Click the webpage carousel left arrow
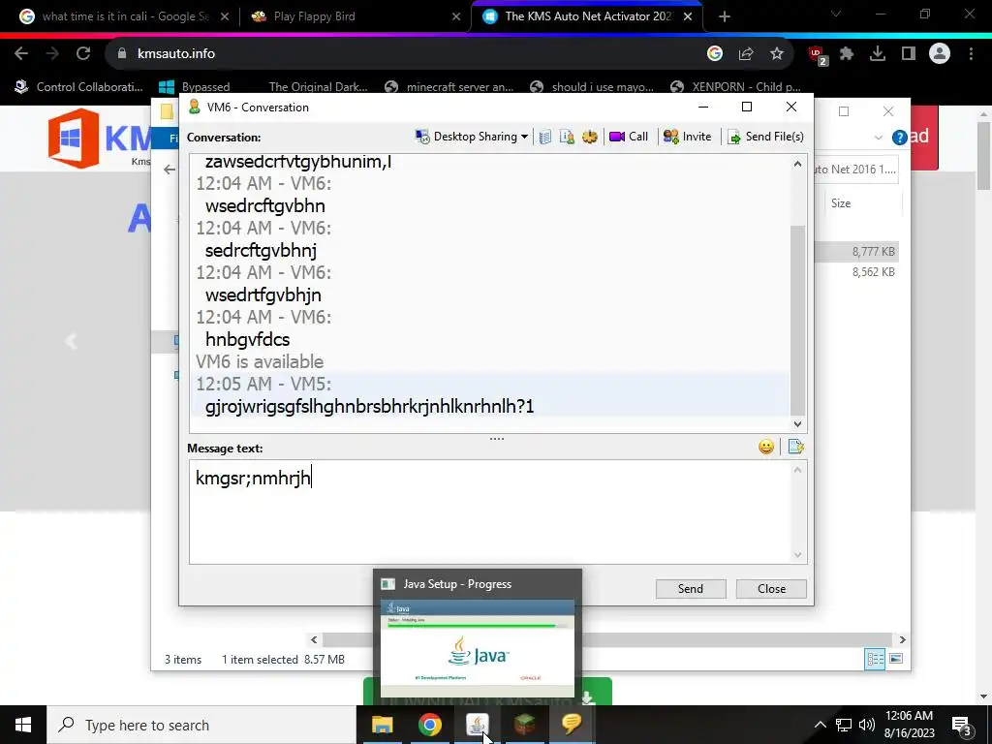The height and width of the screenshot is (744, 992). (x=72, y=342)
